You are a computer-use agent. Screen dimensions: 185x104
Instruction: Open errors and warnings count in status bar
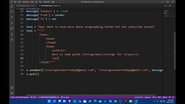(34, 97)
